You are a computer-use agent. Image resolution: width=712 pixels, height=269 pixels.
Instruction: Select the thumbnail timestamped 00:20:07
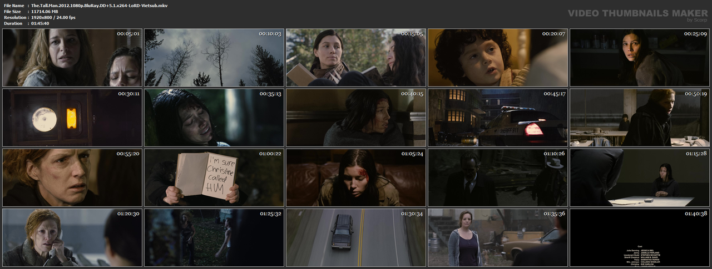point(498,57)
